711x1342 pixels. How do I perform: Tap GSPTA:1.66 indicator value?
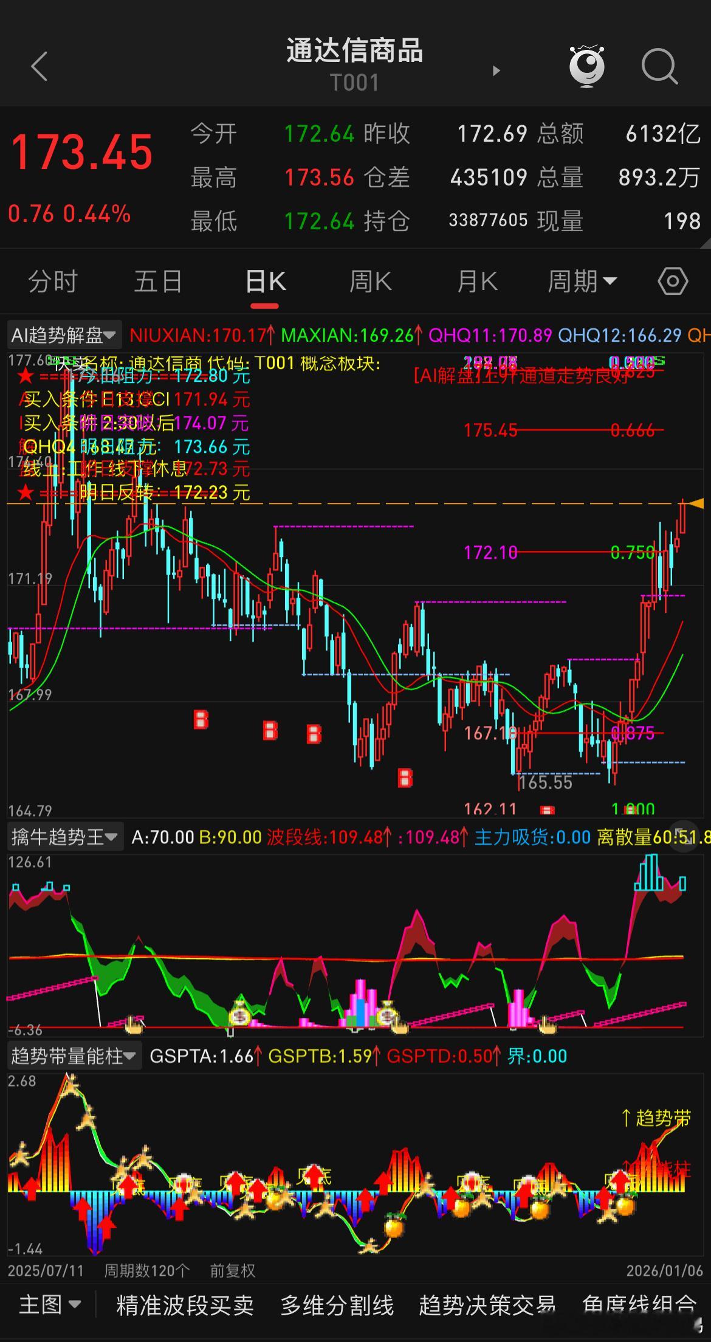pos(206,1056)
